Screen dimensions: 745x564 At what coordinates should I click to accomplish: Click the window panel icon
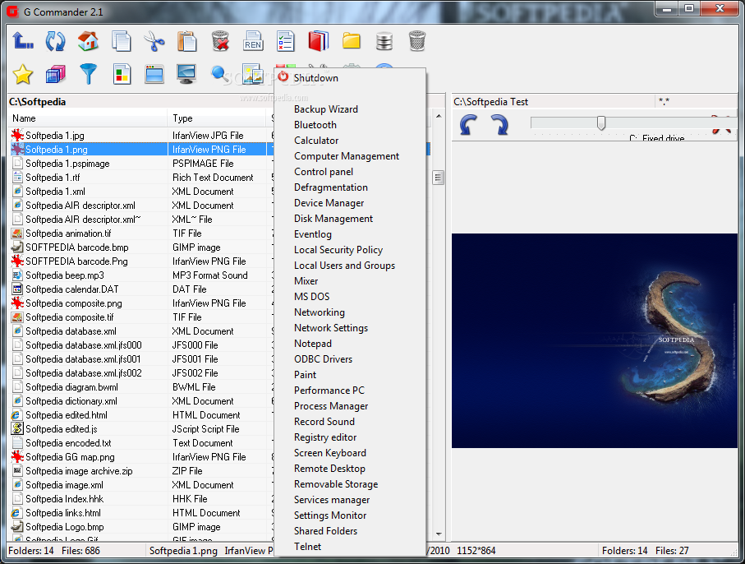154,74
